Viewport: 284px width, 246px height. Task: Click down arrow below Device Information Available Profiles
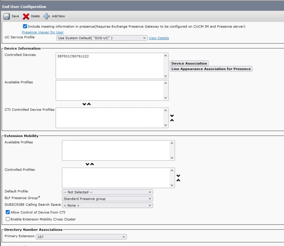[84, 104]
